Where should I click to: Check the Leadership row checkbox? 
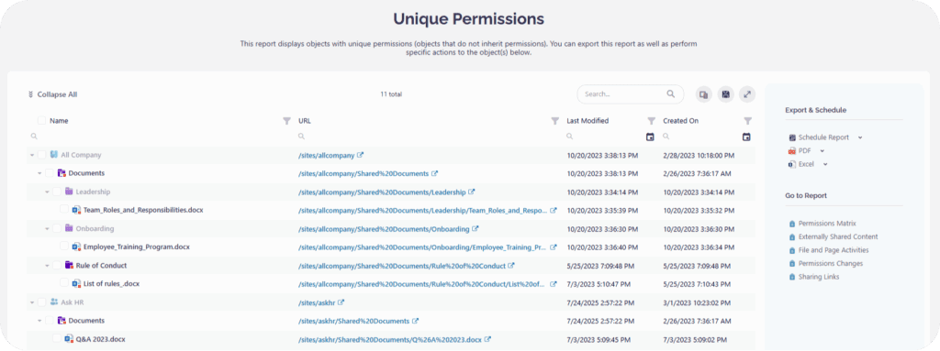(x=56, y=192)
